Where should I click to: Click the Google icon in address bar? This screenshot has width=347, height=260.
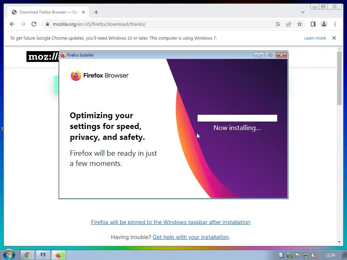click(278, 24)
